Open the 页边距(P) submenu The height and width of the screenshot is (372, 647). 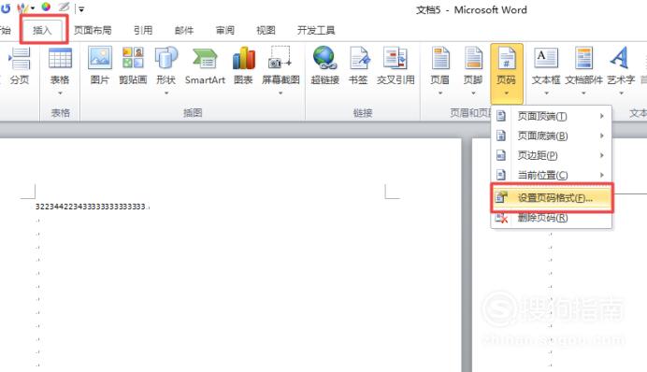(x=552, y=155)
